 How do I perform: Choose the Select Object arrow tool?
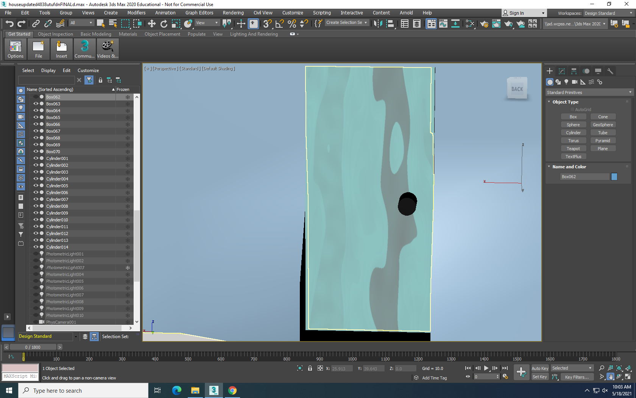click(101, 24)
